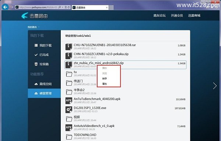Click the gear exe icon of DG2013SP3

tap(69, 110)
